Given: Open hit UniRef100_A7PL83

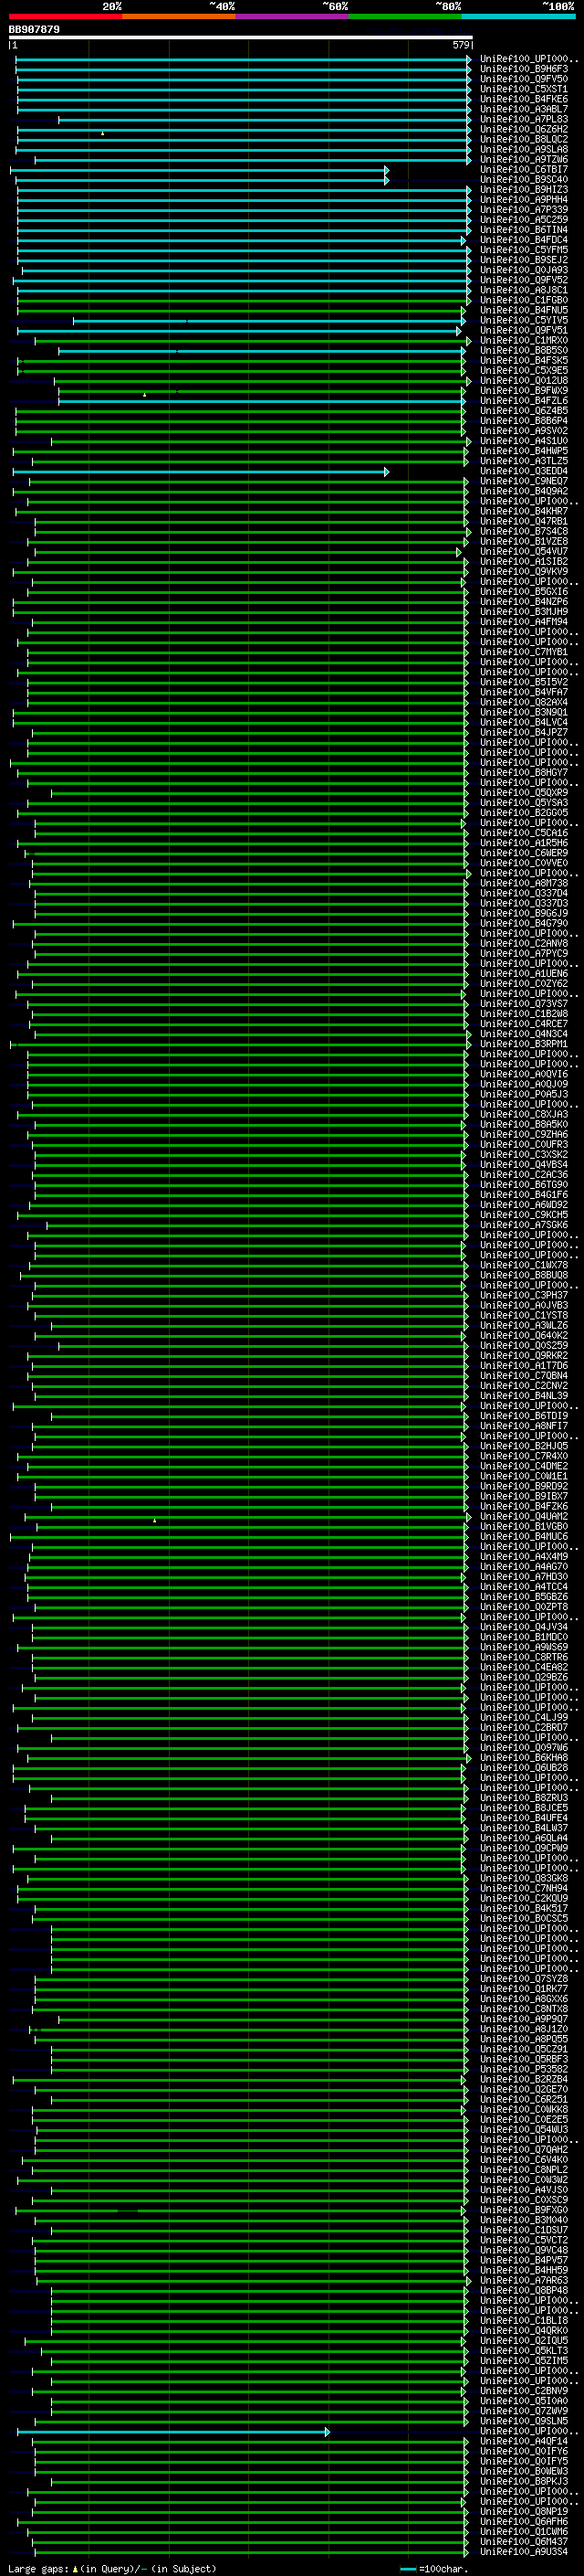Looking at the screenshot, I should click(x=523, y=119).
